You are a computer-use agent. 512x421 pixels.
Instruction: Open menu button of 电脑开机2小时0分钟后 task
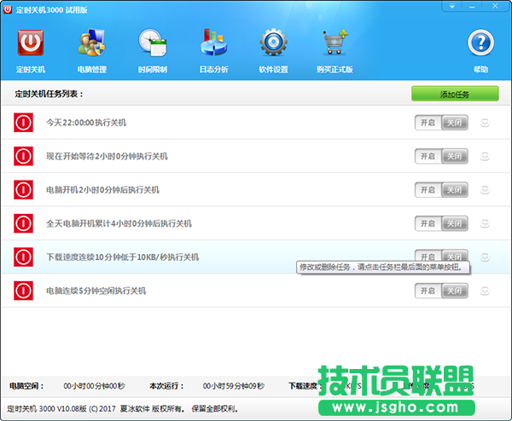pyautogui.click(x=485, y=190)
